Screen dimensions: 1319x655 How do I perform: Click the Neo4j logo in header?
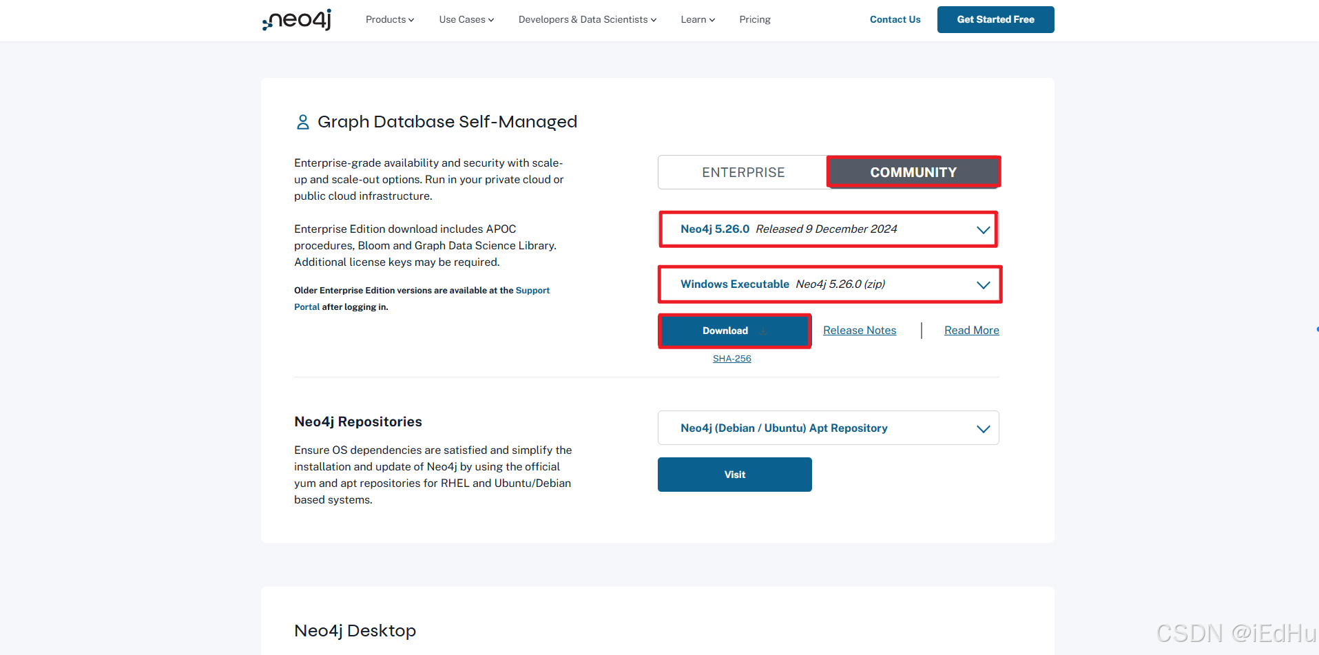(x=297, y=20)
